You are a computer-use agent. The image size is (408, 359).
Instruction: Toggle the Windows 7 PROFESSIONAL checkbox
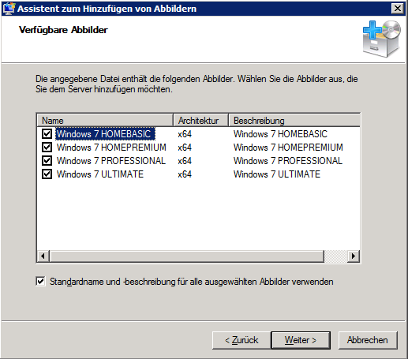point(47,160)
